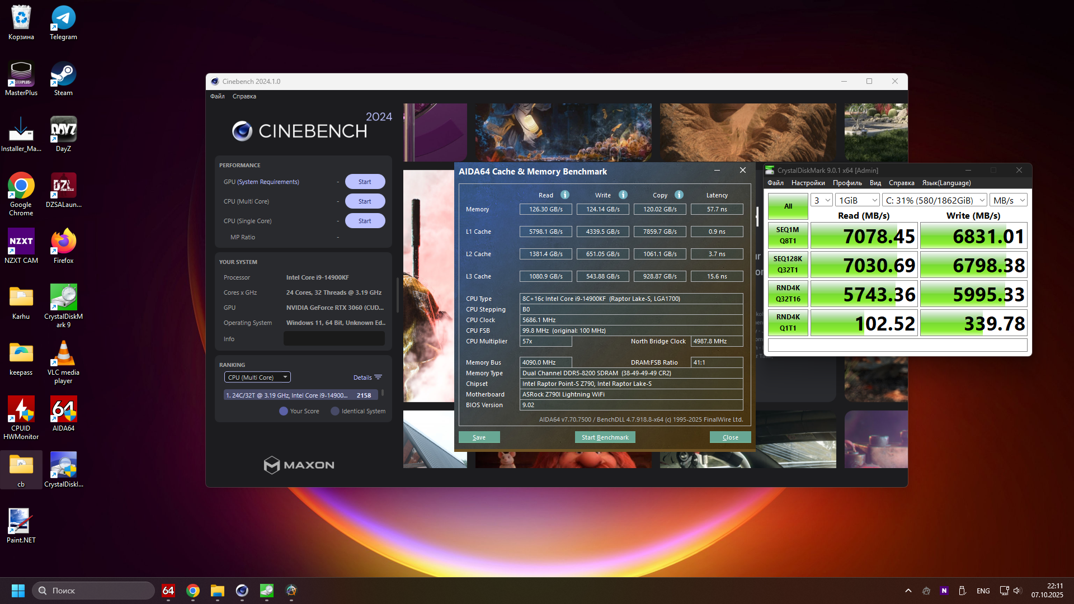Open the drive C: selection dropdown

click(x=935, y=200)
